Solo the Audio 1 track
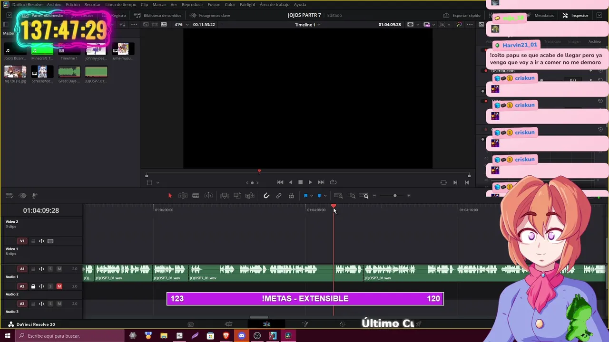Image resolution: width=609 pixels, height=342 pixels. [x=50, y=269]
